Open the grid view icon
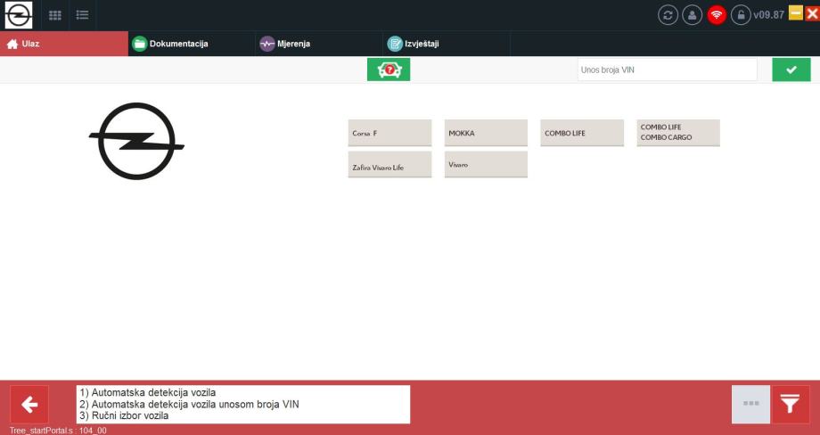The image size is (820, 435). [x=55, y=15]
